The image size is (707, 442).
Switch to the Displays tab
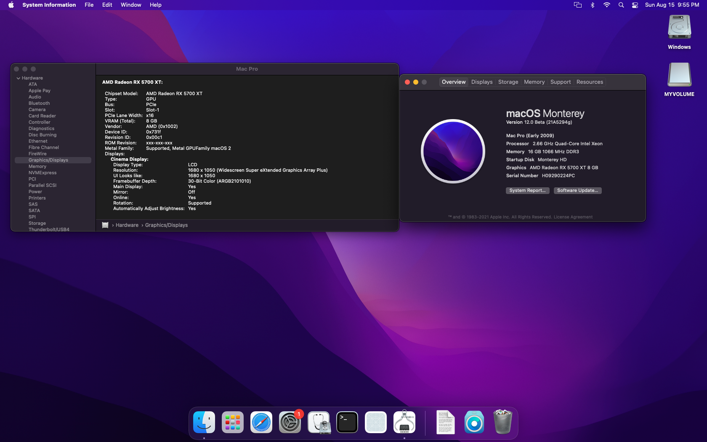pos(482,82)
